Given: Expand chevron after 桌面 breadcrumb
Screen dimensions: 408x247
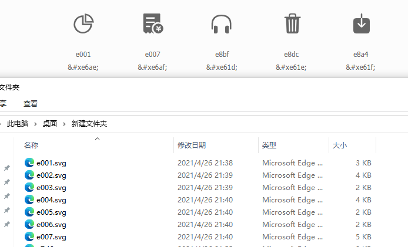Looking at the screenshot, I should pos(64,124).
